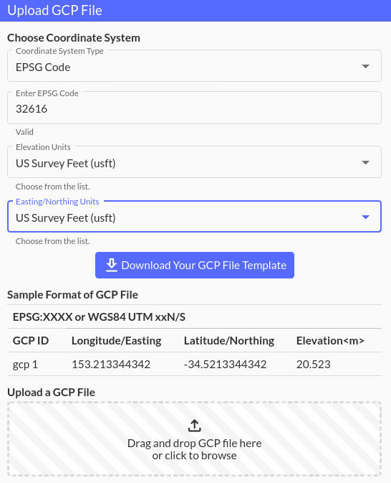Click the GCP ID column header
The width and height of the screenshot is (391, 483).
click(x=31, y=341)
